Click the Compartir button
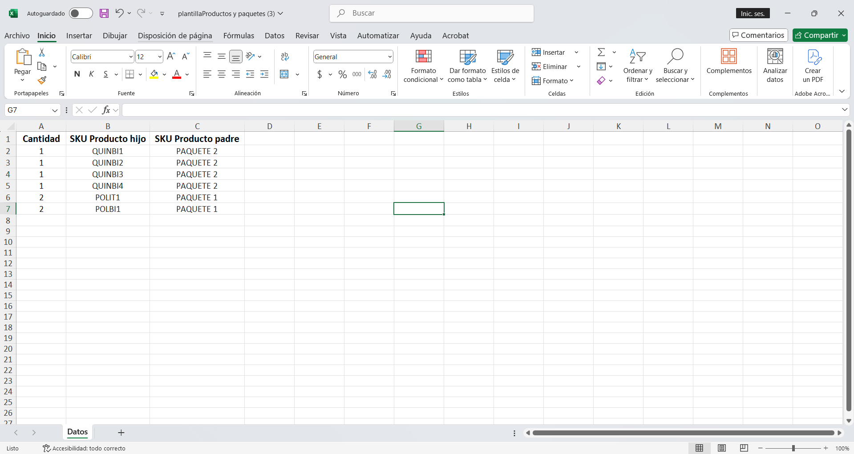 [820, 35]
